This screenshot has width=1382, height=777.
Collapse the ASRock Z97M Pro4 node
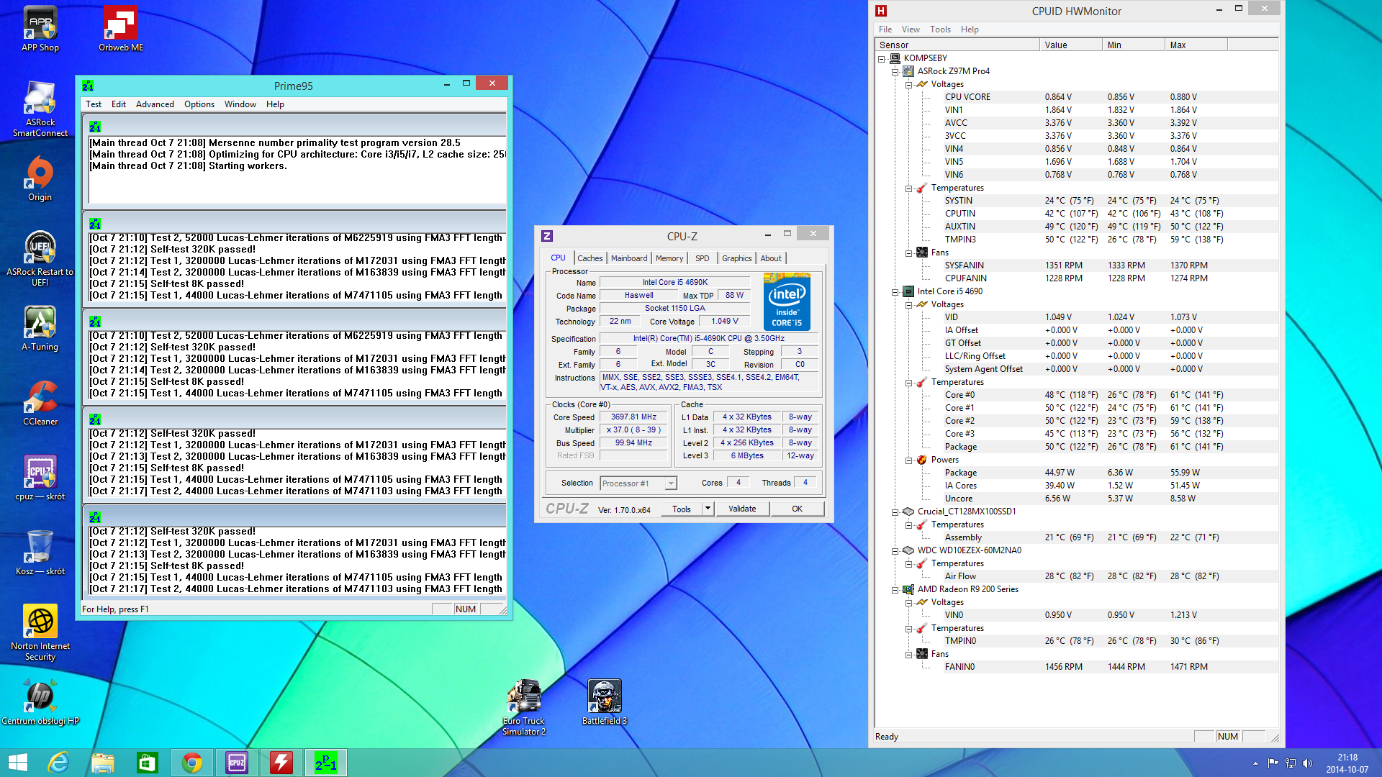pyautogui.click(x=895, y=71)
